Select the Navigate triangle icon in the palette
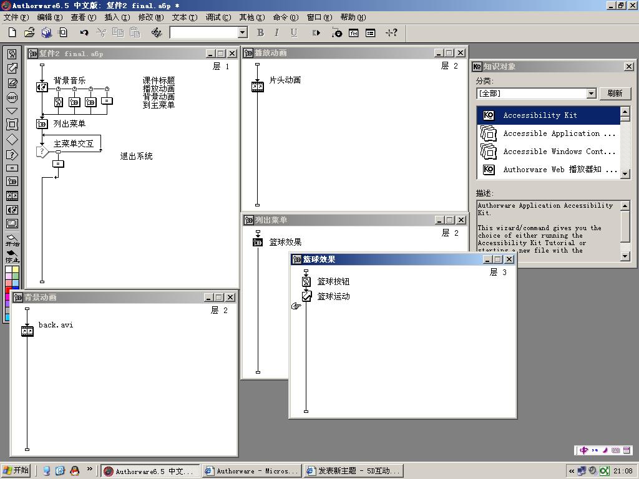 point(12,111)
